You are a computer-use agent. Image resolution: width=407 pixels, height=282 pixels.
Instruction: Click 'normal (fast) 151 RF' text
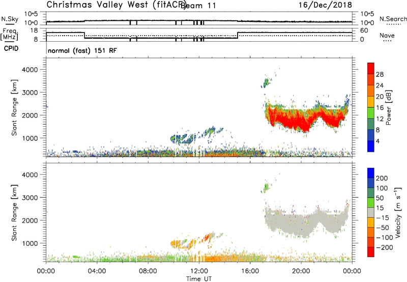tap(82, 50)
